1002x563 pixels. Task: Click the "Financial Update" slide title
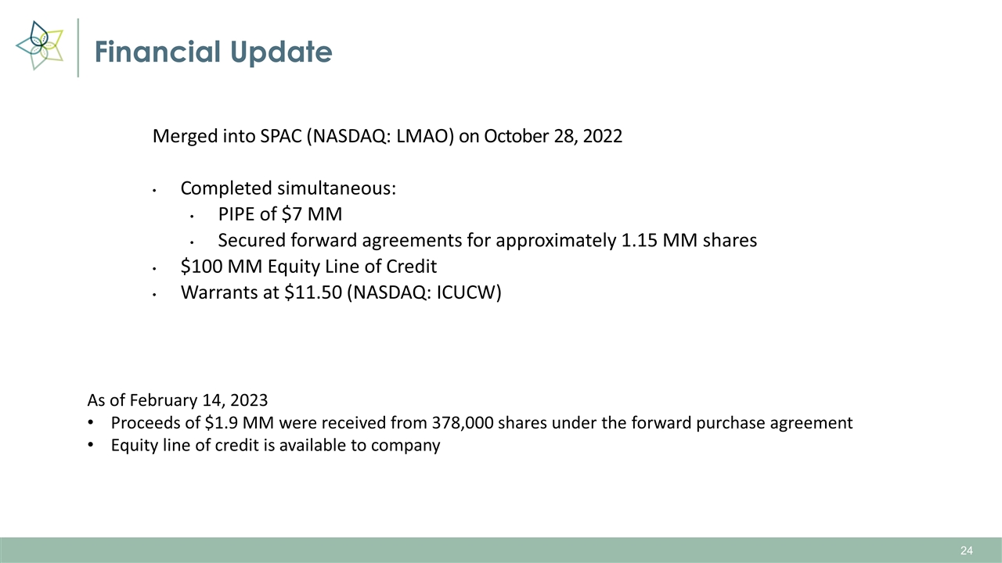tap(213, 52)
